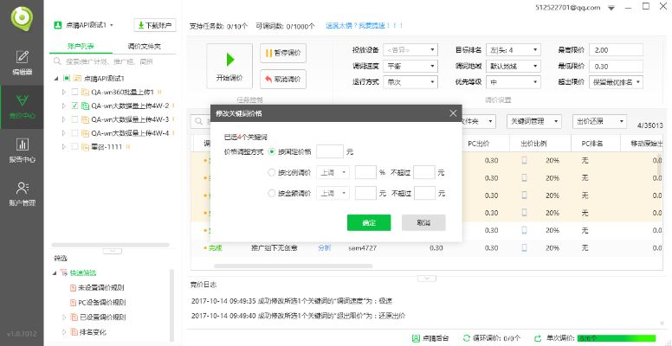Click the 暂停调价 button
672x346 pixels.
click(x=283, y=53)
